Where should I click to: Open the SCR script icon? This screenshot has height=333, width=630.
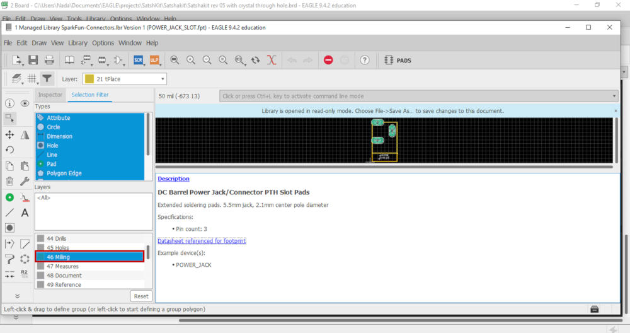tap(138, 61)
